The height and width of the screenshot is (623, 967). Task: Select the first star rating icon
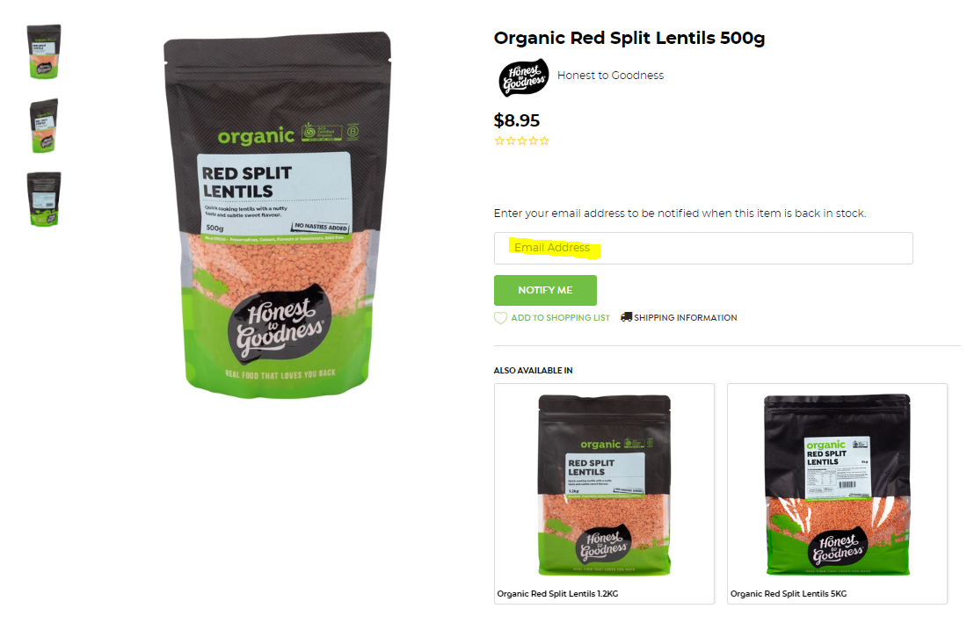[x=499, y=141]
